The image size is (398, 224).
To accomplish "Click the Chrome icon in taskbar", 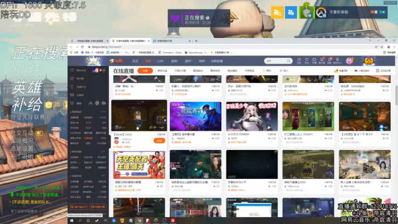I will coord(139,221).
